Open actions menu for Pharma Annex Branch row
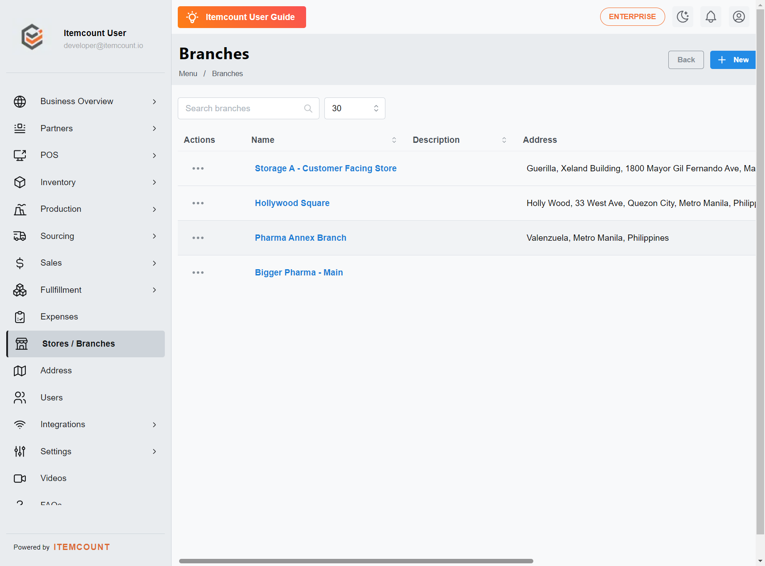This screenshot has width=765, height=566. [198, 238]
